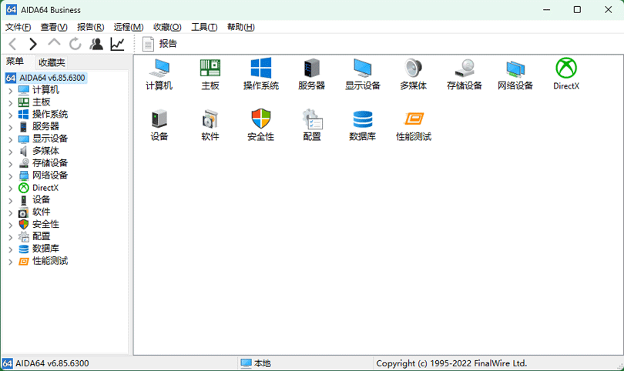The width and height of the screenshot is (624, 371).
Task: Expand the 多媒体 tree node
Action: pos(10,152)
